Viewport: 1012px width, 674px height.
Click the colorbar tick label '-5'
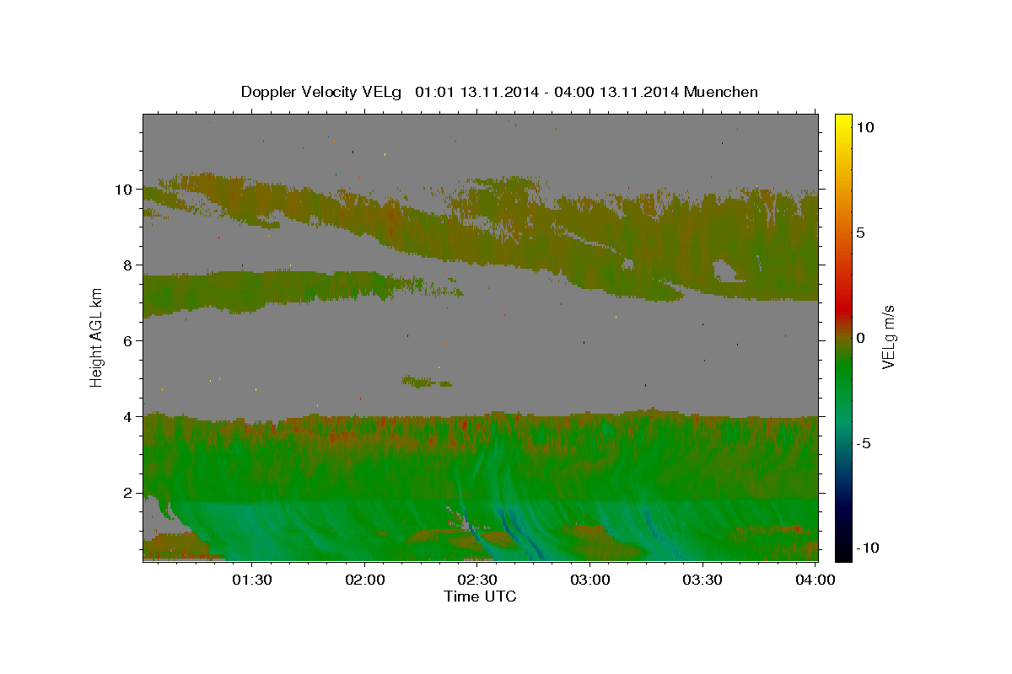point(864,443)
